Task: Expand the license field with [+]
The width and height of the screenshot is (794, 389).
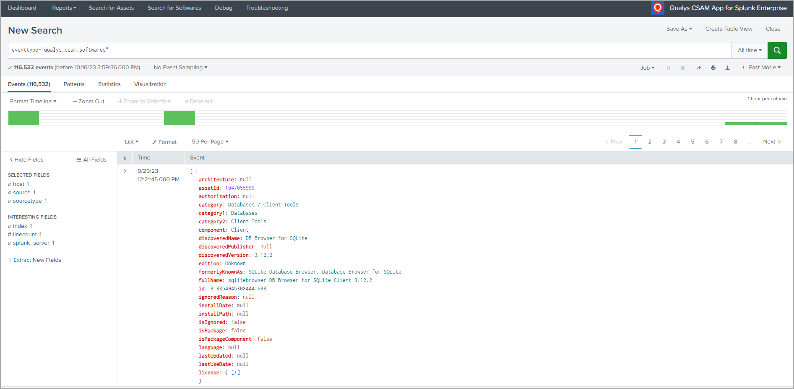Action: [x=235, y=373]
